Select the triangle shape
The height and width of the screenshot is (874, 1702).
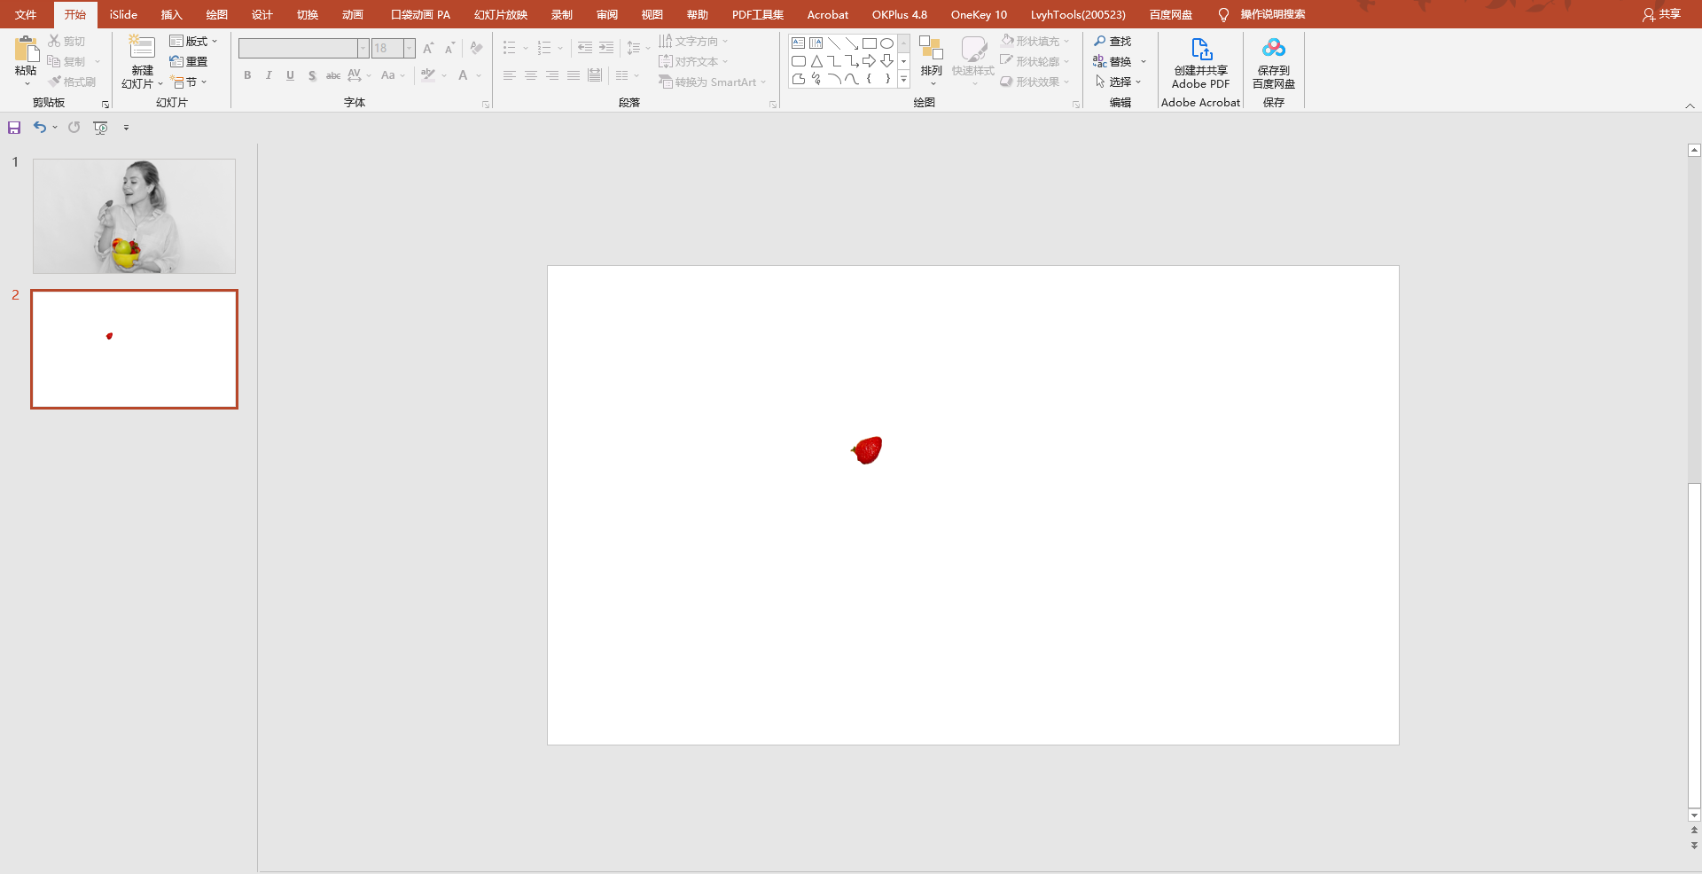click(x=816, y=61)
